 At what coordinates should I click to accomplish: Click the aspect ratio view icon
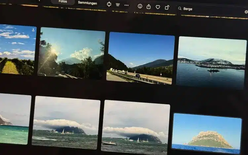(109, 4)
